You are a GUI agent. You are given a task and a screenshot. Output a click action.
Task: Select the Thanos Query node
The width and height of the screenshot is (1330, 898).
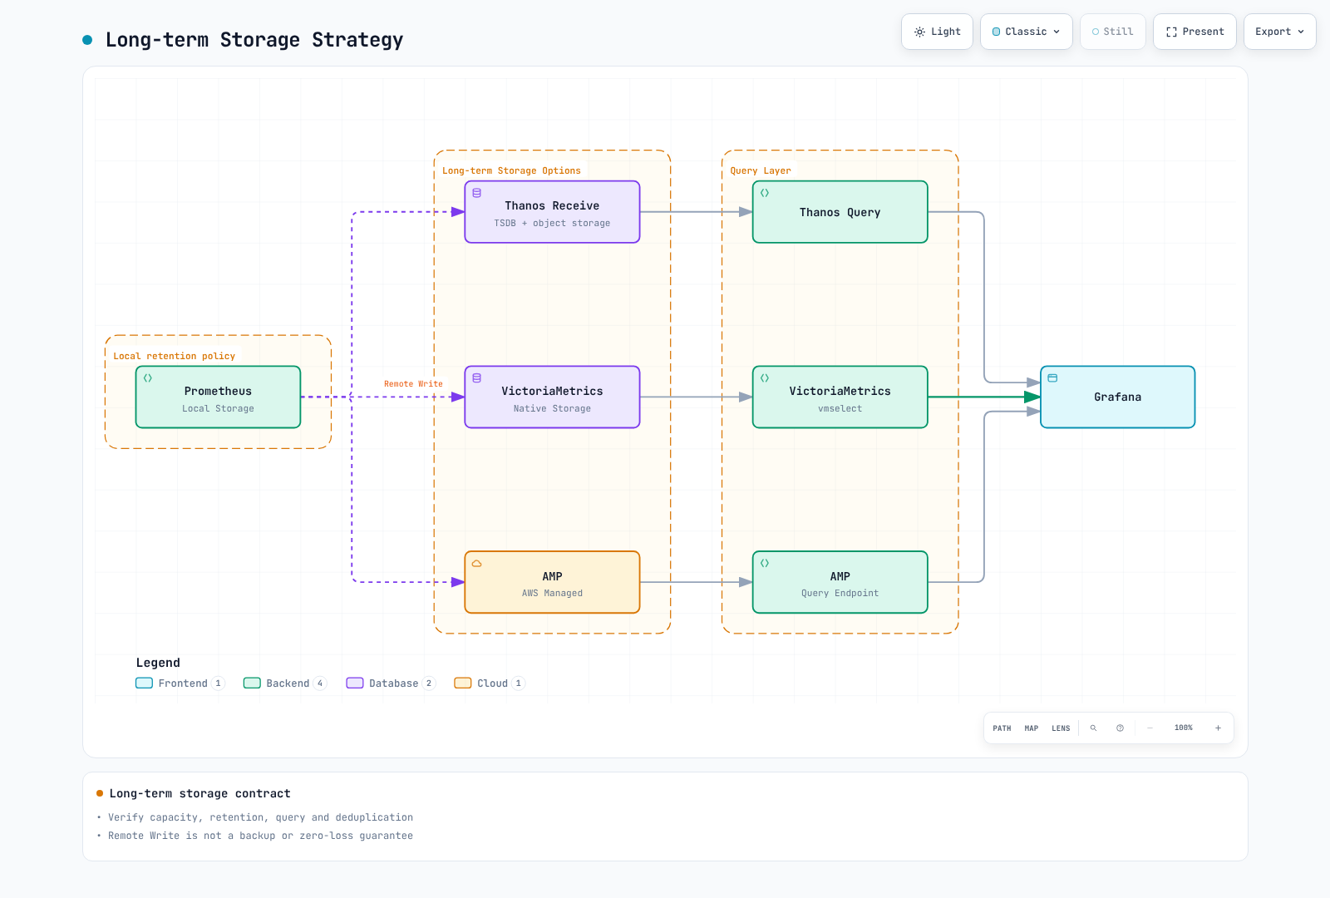[x=840, y=212]
